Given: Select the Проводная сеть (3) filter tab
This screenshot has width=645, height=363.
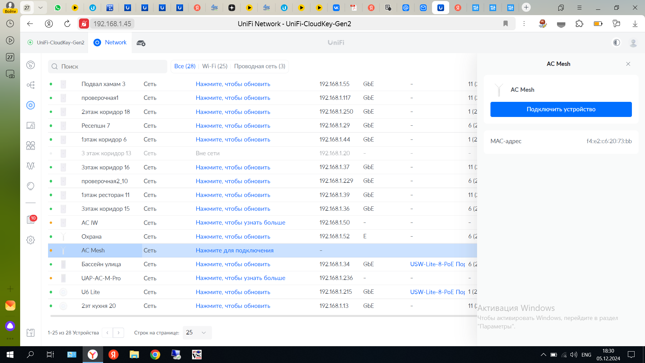Looking at the screenshot, I should pyautogui.click(x=260, y=66).
